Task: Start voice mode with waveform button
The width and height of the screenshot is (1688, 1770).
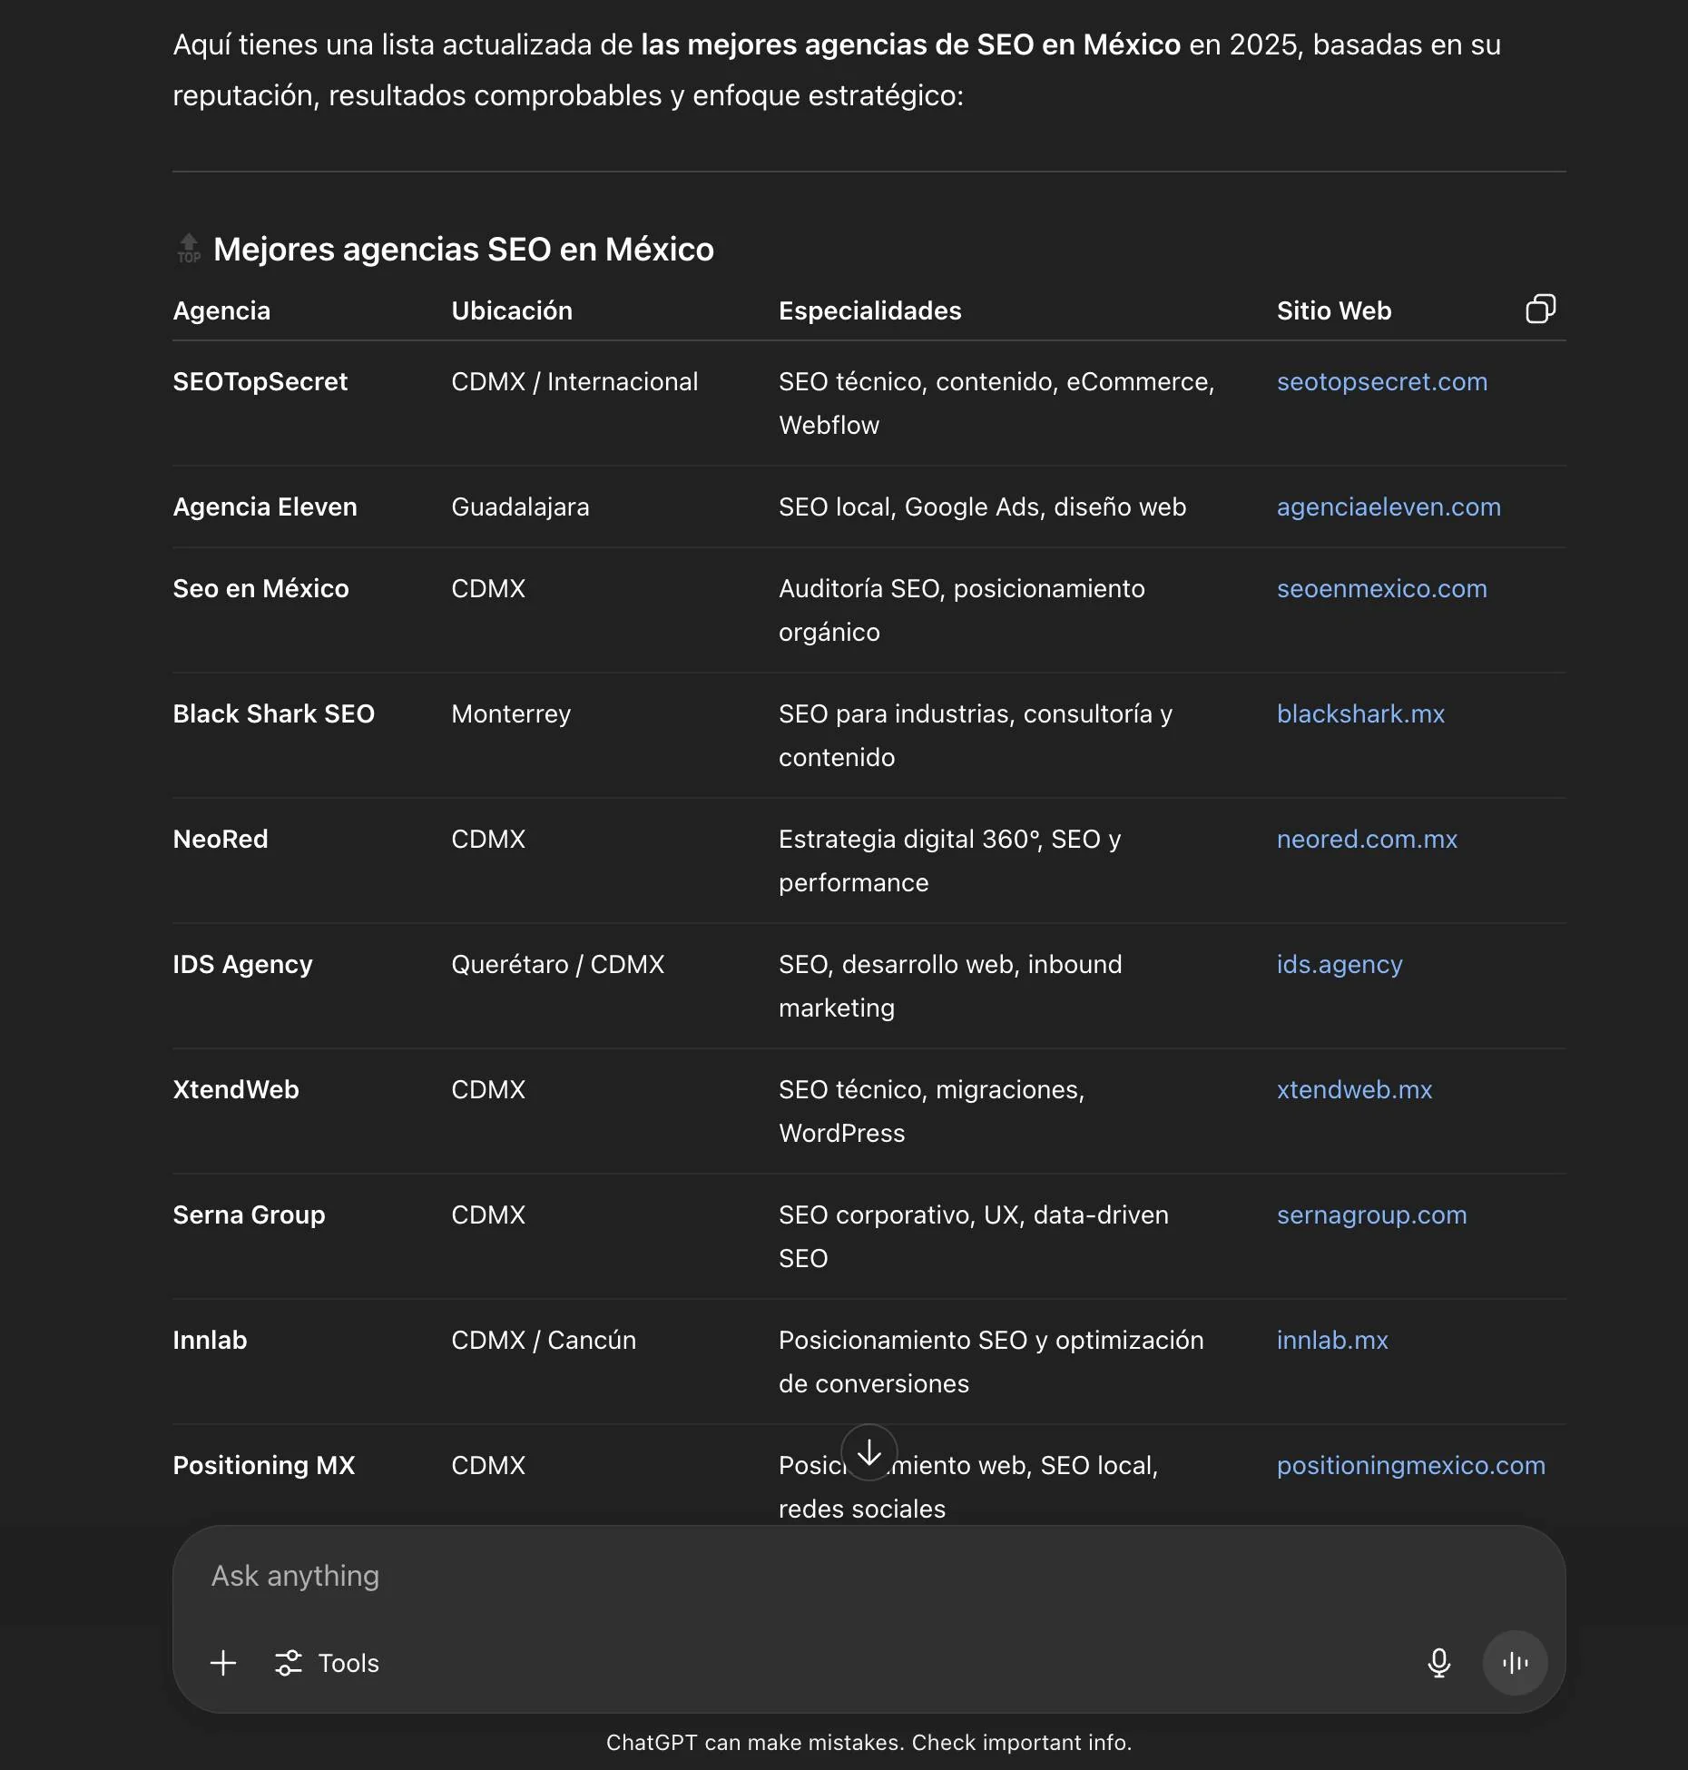Action: tap(1515, 1663)
